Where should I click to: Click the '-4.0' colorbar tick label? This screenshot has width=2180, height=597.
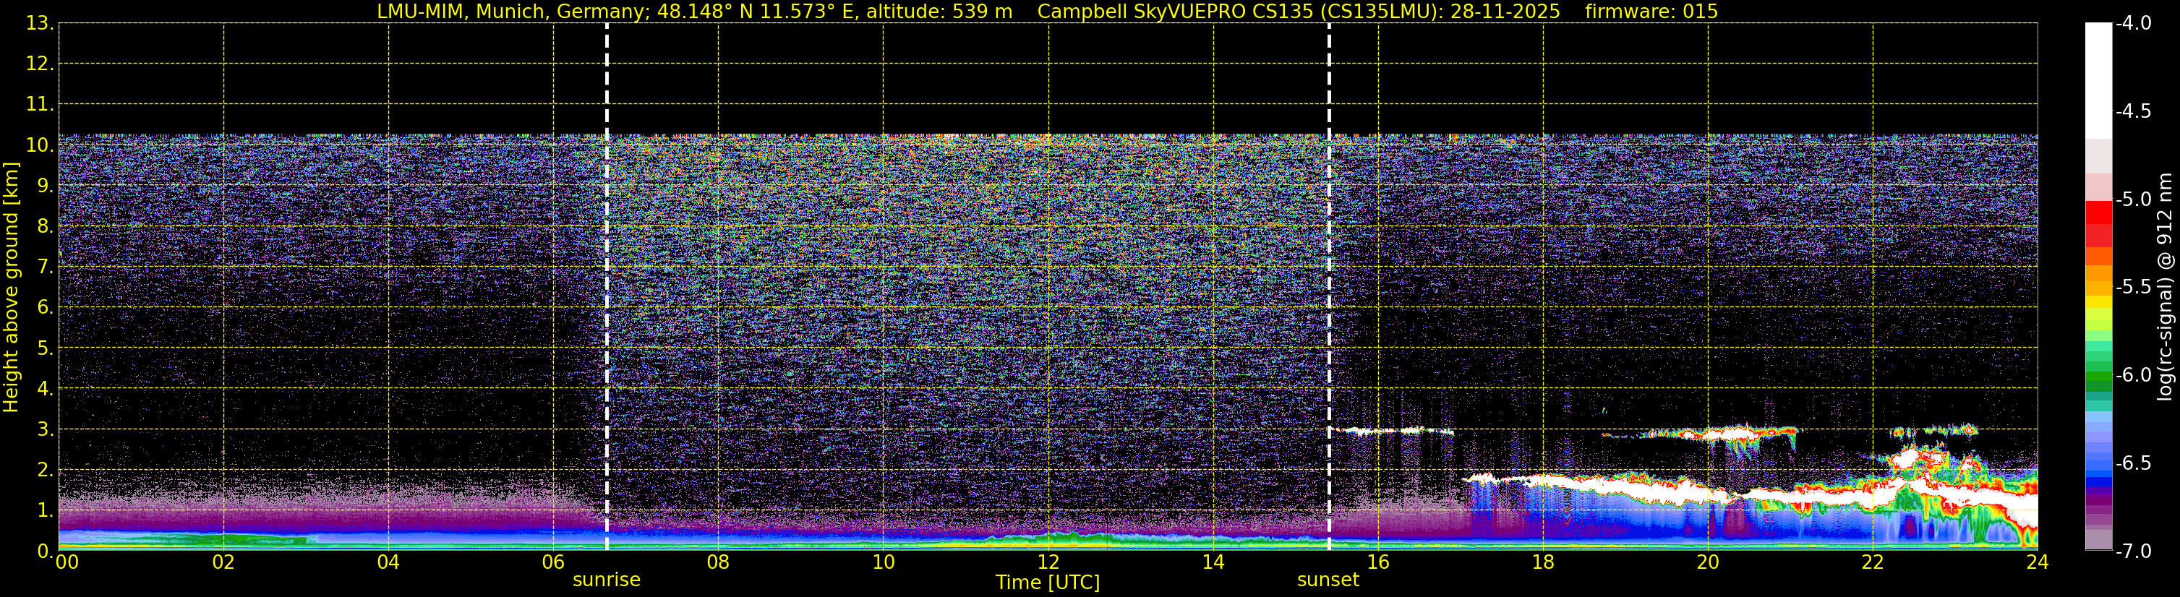[2132, 24]
